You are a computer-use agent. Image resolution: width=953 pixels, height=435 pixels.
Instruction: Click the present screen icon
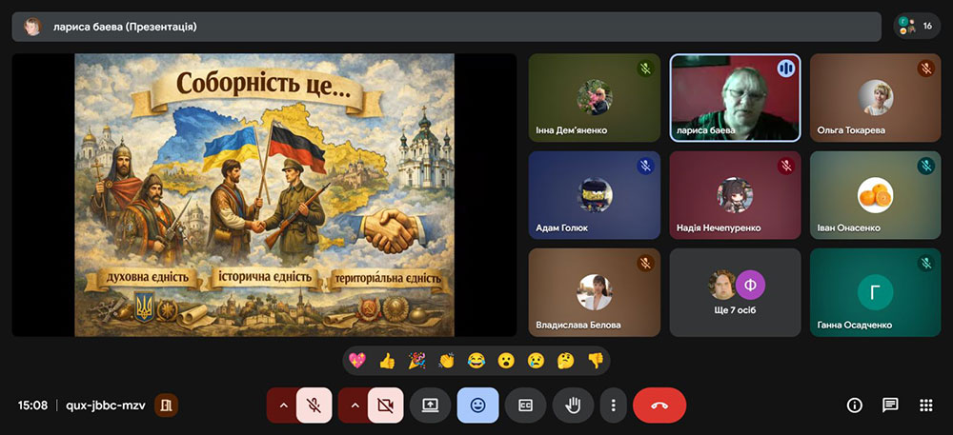pyautogui.click(x=430, y=405)
